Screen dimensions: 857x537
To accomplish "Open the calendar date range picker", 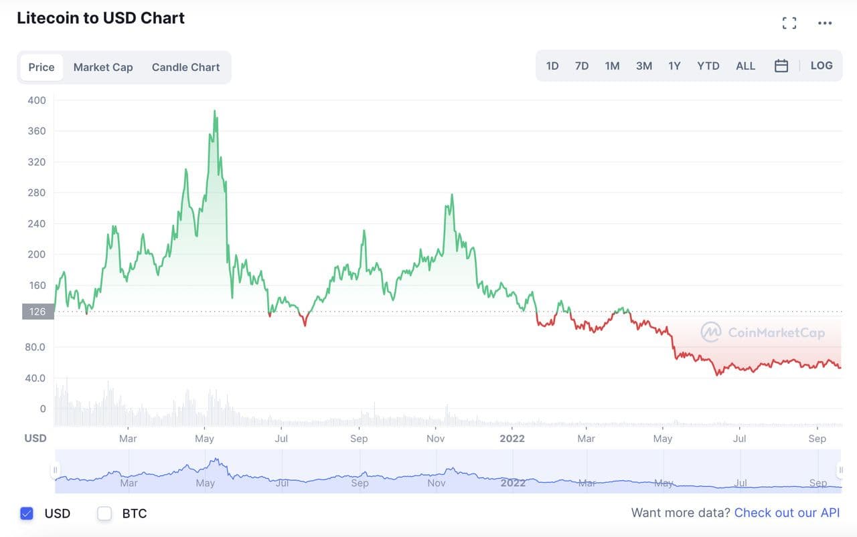I will pos(781,66).
